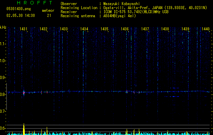Click the 1435 time marker

pyautogui.click(x=104, y=29)
